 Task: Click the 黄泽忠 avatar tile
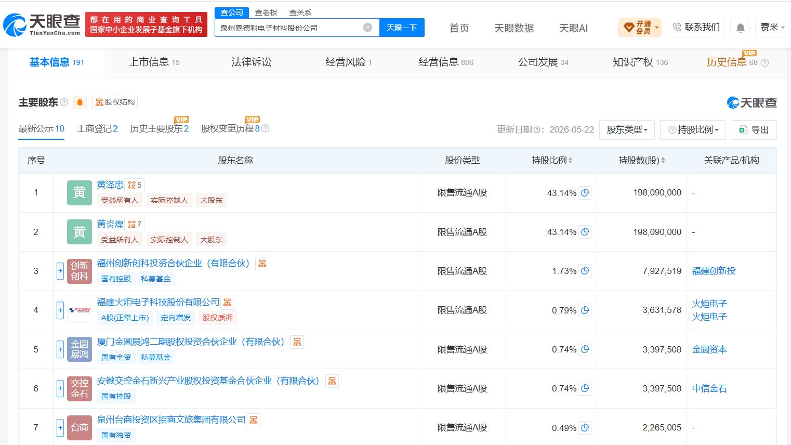[80, 193]
